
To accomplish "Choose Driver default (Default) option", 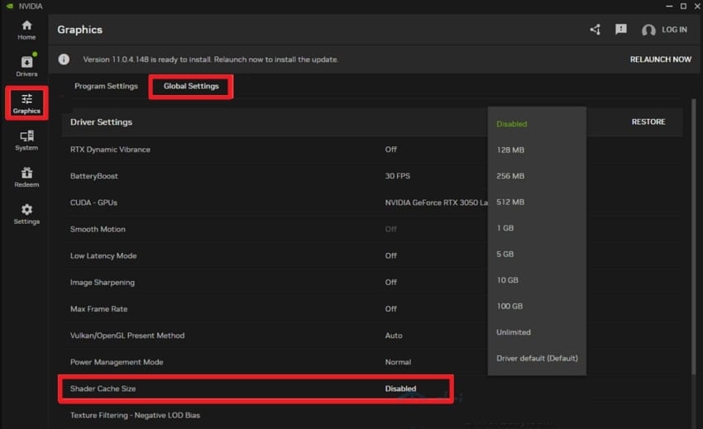I will click(x=537, y=358).
